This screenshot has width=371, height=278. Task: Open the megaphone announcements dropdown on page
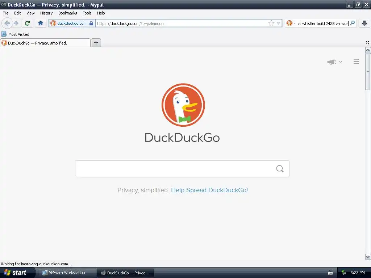334,62
